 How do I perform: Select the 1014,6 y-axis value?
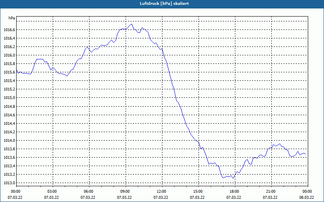point(9,115)
